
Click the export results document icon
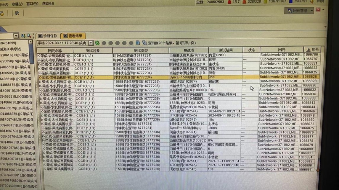pyautogui.click(x=138, y=43)
